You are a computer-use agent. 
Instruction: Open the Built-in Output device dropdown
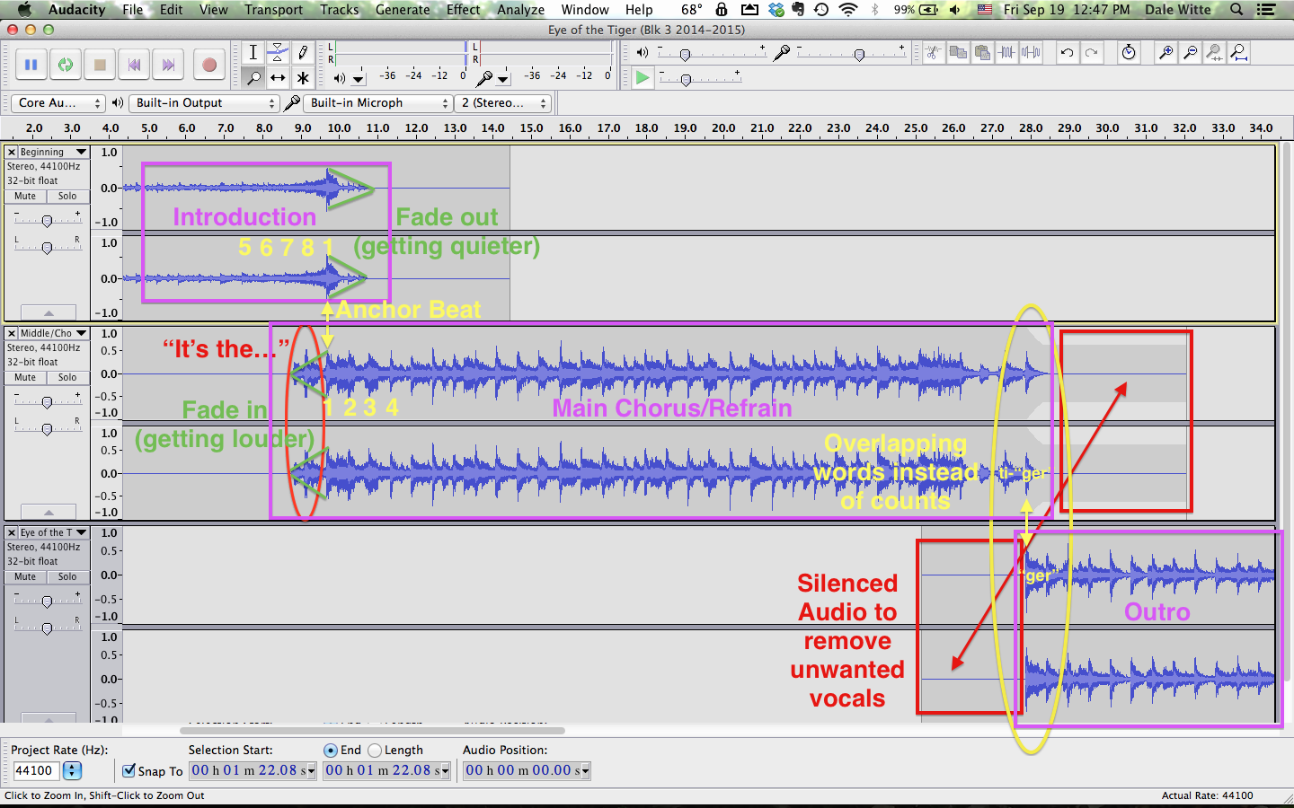tap(204, 103)
